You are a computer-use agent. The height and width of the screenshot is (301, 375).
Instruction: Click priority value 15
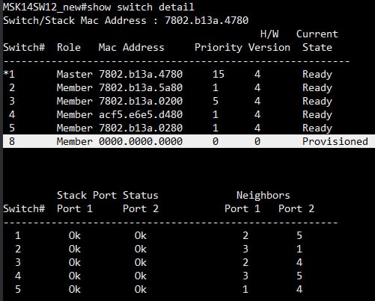[x=219, y=74]
